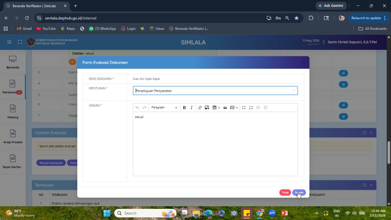Open History in the sidebar
This screenshot has height=220, width=391.
pos(13,112)
